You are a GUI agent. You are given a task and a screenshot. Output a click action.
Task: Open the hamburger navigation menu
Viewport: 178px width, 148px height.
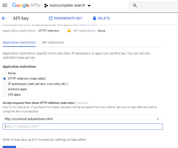click(x=5, y=6)
